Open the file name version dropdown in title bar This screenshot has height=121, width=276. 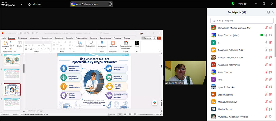92,33
